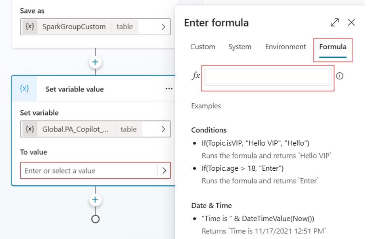Open the Set variable value node menu

point(169,89)
